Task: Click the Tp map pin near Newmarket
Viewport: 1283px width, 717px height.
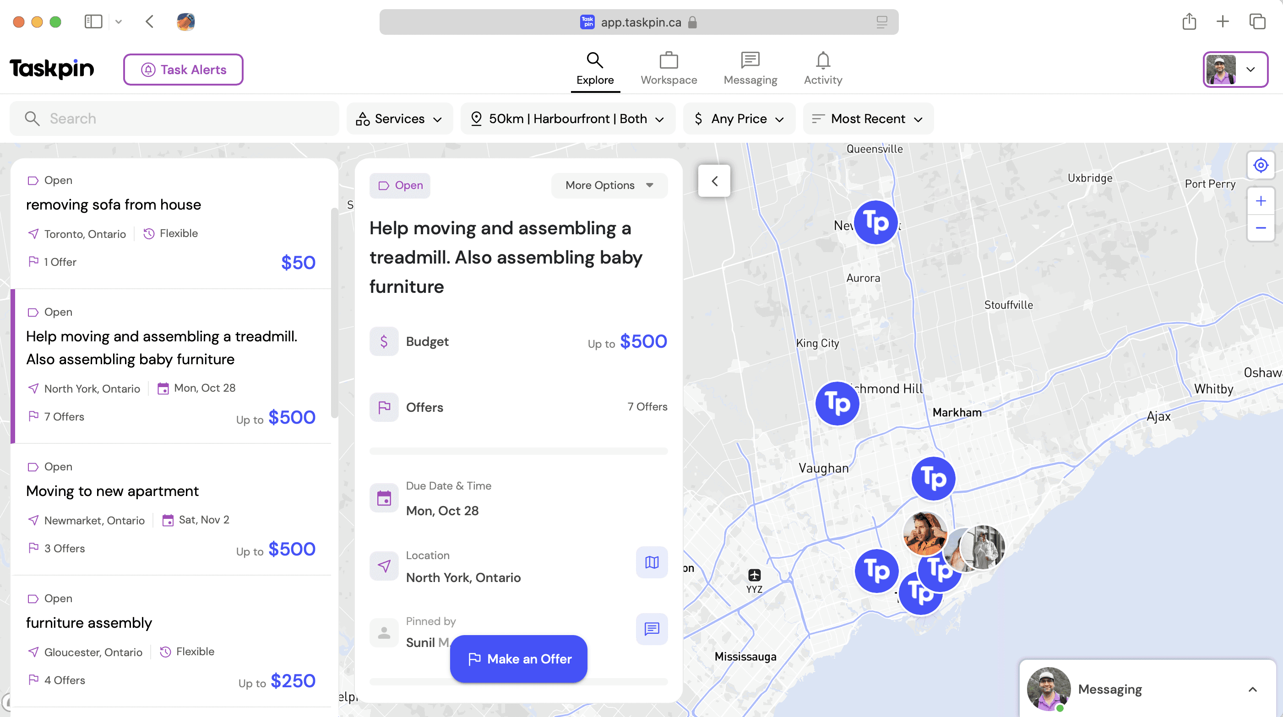Action: (x=875, y=222)
